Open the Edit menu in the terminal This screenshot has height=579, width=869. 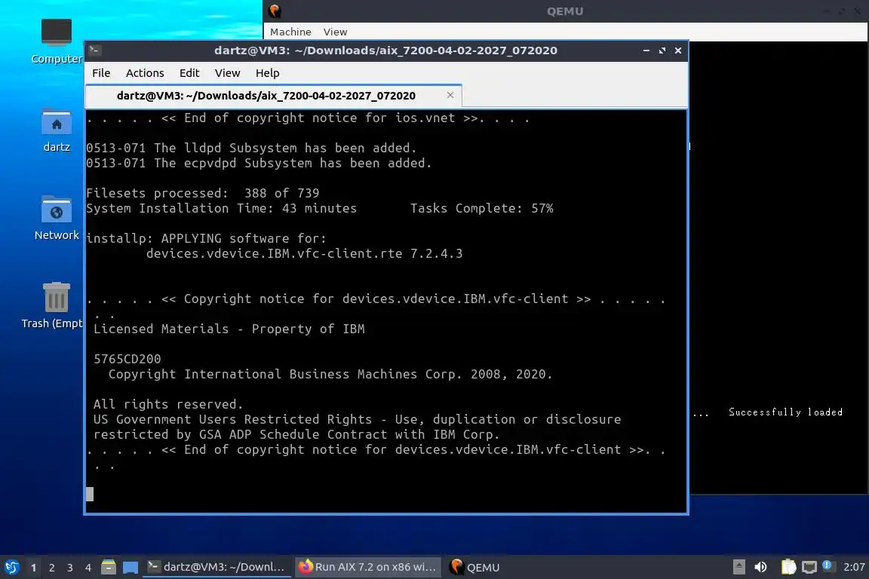point(189,73)
